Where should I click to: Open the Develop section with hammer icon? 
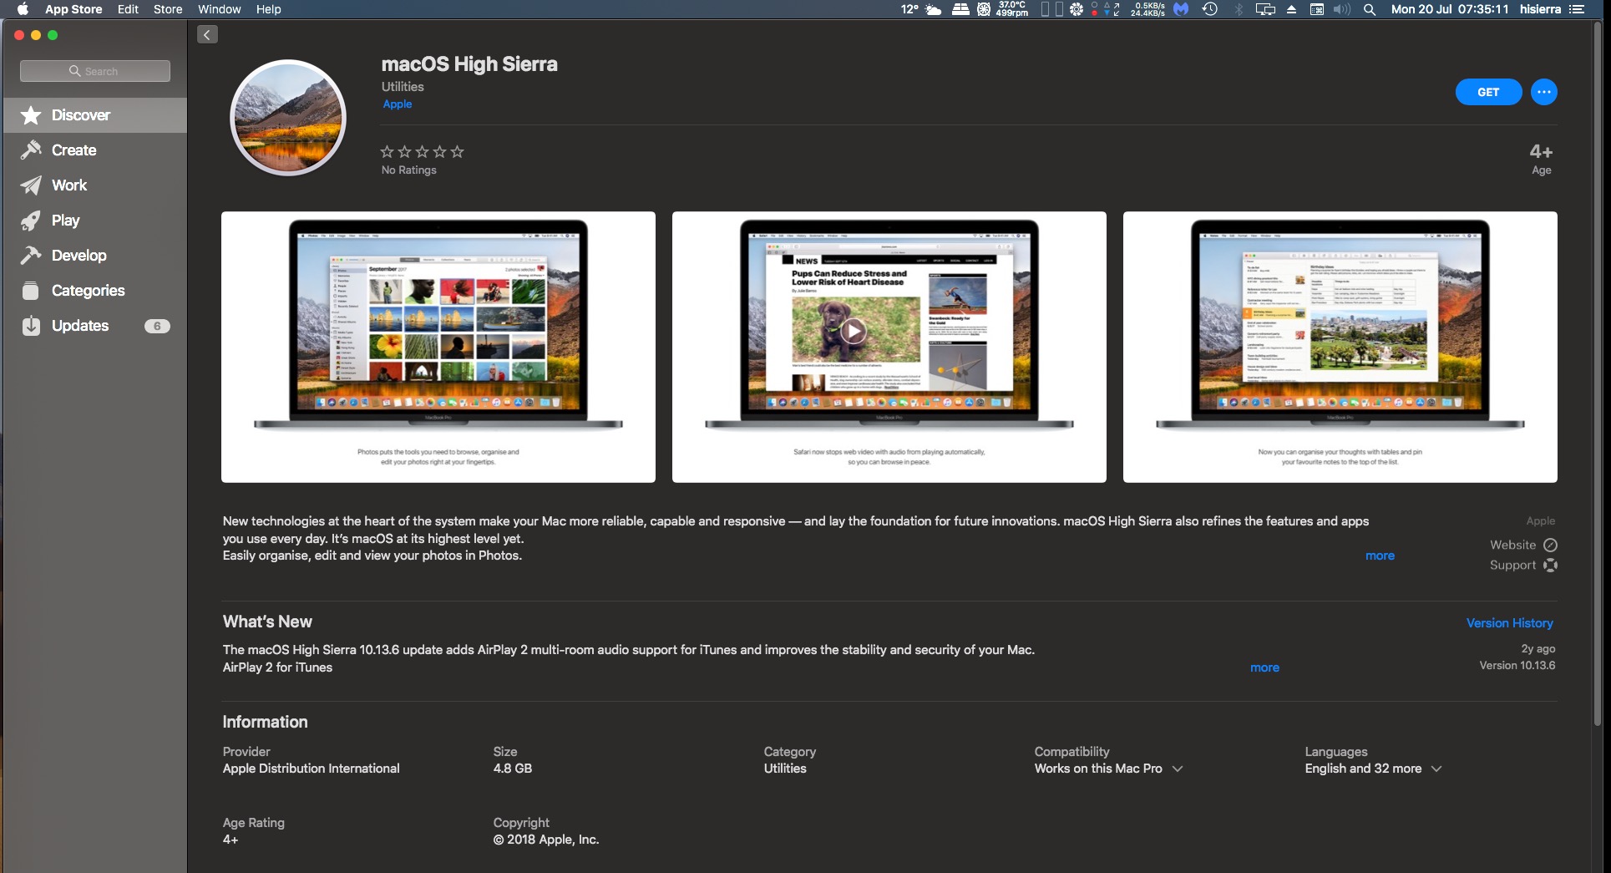[95, 256]
